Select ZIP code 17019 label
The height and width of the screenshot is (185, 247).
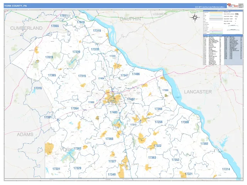point(49,57)
